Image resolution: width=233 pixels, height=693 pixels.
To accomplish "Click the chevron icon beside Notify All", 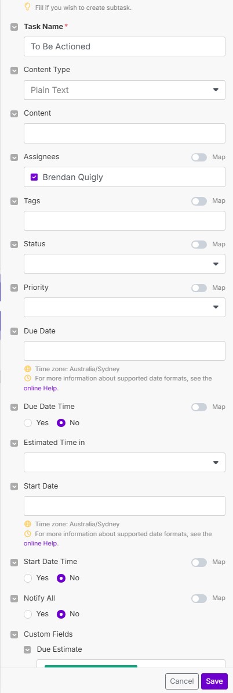I will point(14,599).
